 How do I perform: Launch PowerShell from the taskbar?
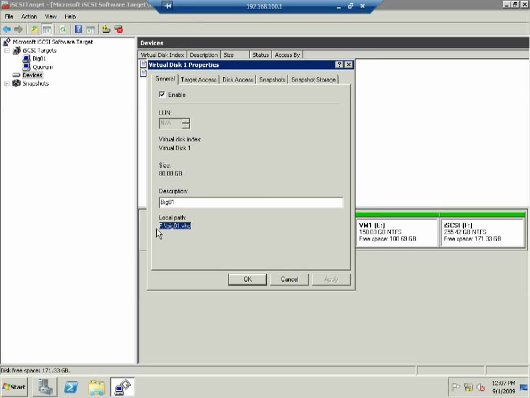71,387
